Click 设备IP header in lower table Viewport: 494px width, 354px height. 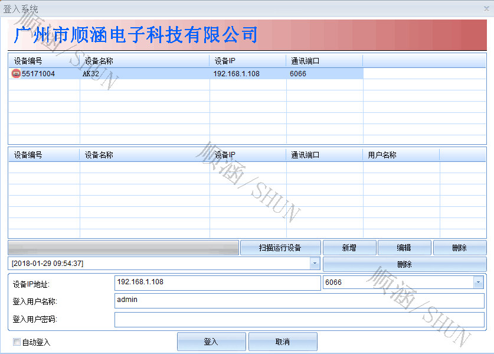coord(248,155)
